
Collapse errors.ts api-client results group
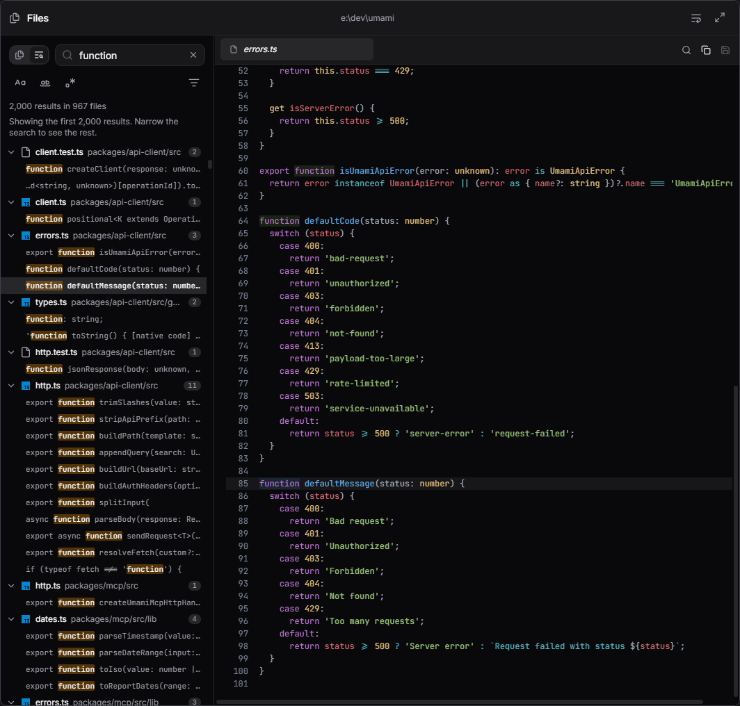(11, 236)
